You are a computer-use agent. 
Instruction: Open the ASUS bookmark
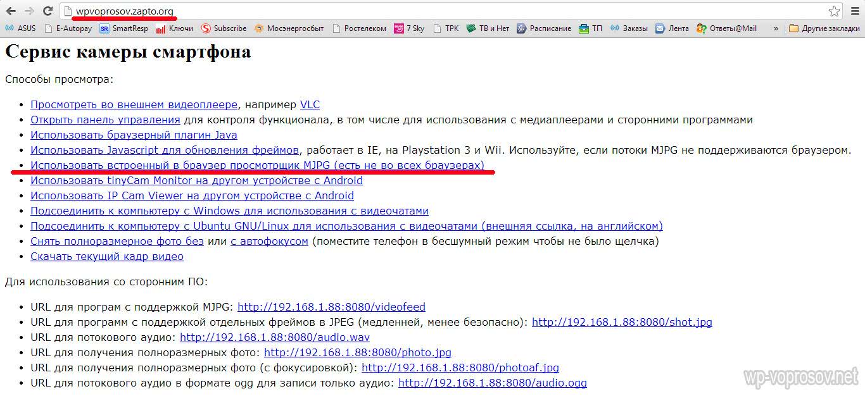(20, 28)
